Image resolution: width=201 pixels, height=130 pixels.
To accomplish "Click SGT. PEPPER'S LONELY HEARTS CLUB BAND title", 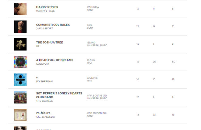I will 59,95.
